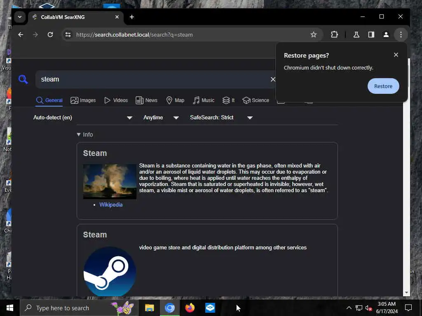Screen dimensions: 422x316
Task: Switch to the Music category tab
Action: 204,100
